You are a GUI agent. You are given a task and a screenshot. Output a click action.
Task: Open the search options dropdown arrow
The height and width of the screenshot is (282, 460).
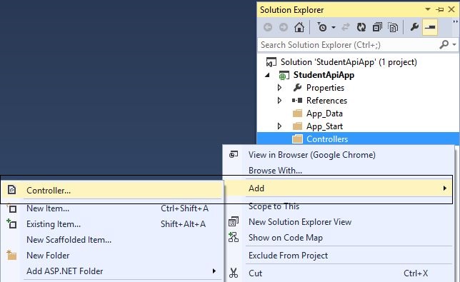[454, 44]
